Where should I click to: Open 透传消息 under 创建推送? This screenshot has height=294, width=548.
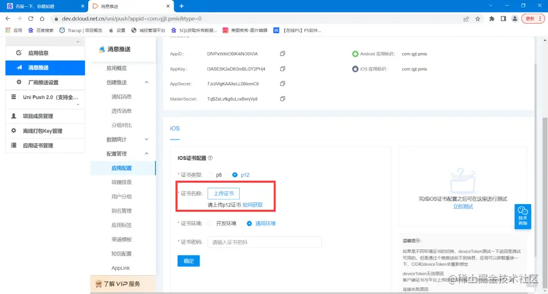(122, 111)
